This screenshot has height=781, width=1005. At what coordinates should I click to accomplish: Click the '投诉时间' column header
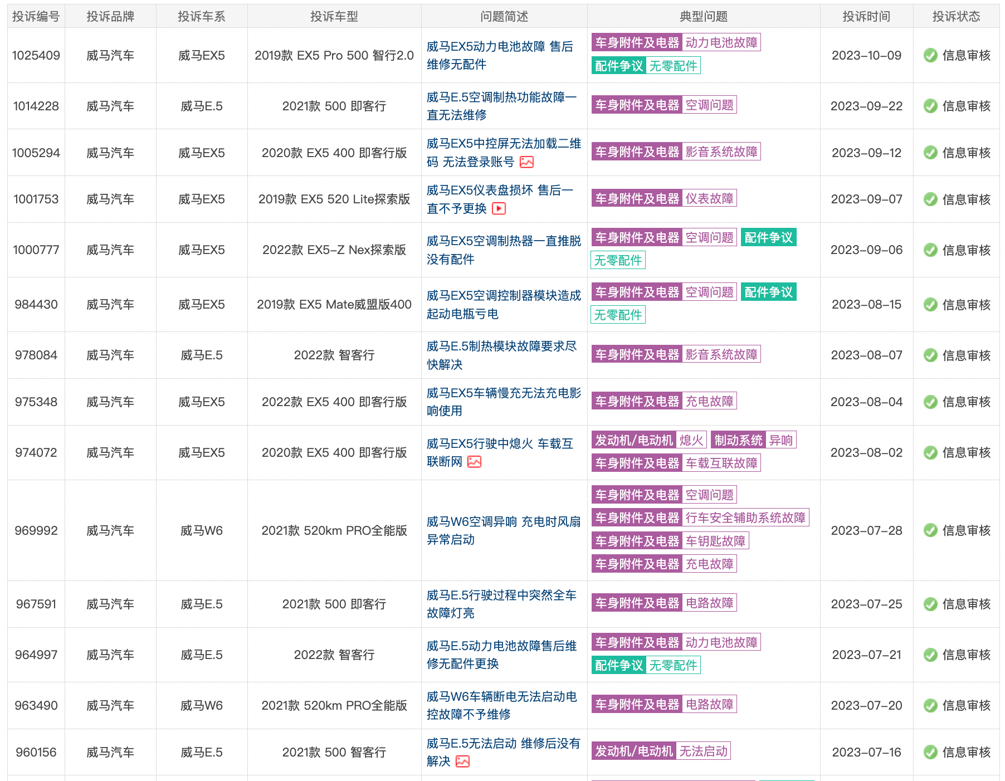pos(866,17)
